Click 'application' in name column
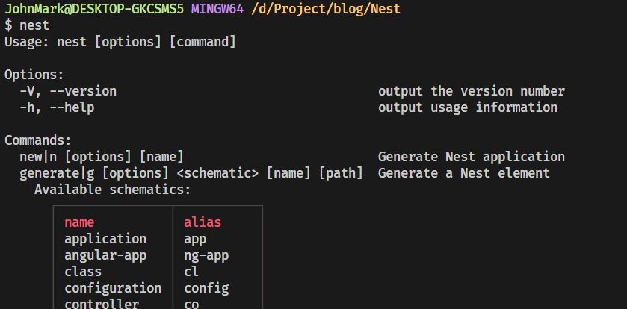The image size is (627, 309). tap(105, 239)
